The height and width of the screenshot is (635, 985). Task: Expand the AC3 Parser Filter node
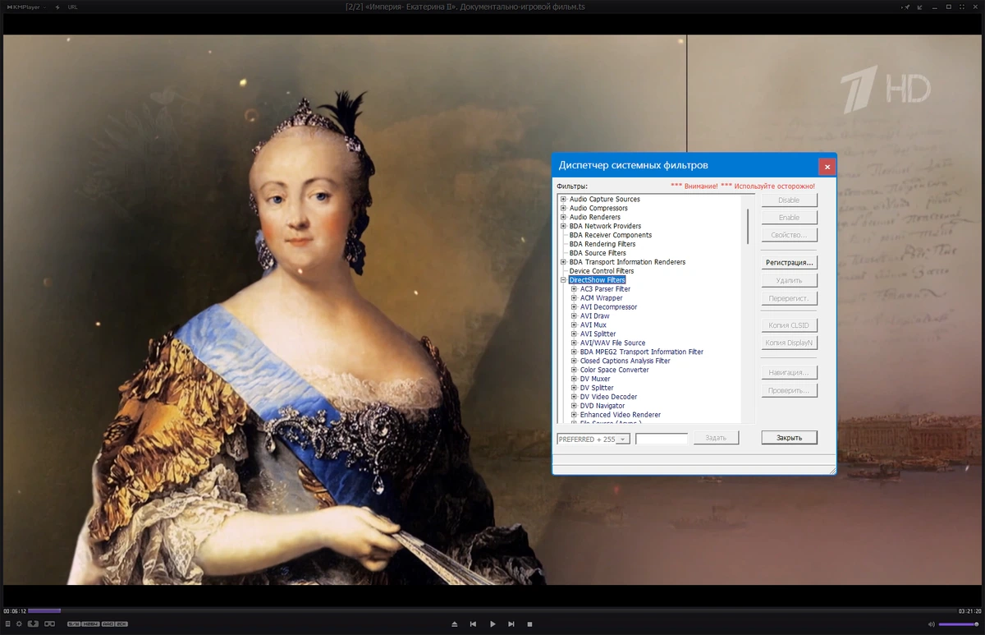coord(575,289)
